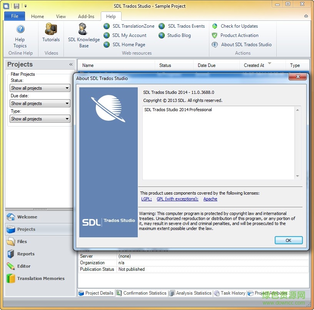Open the SDL Home Page resource

coord(128,45)
